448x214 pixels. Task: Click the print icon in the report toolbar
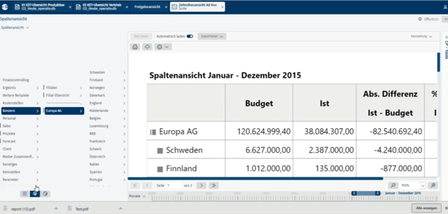click(x=135, y=47)
